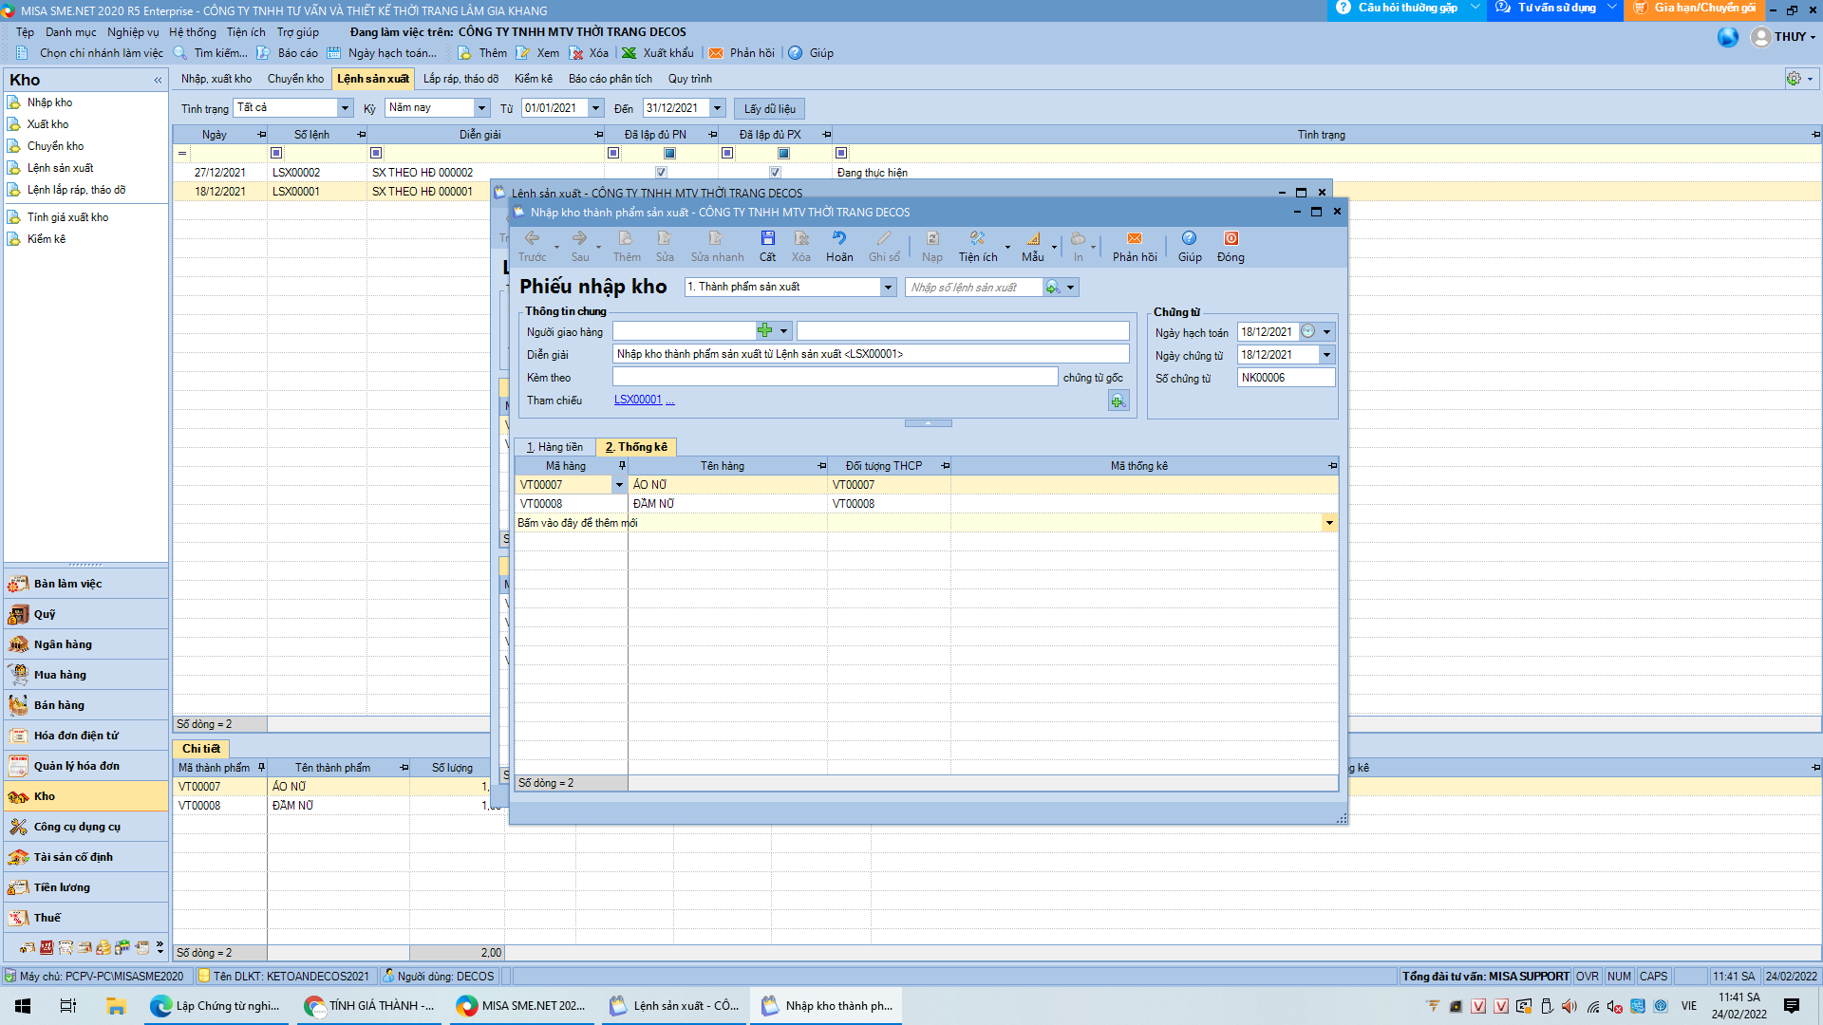
Task: Open Chuyển kho tab
Action: point(295,79)
